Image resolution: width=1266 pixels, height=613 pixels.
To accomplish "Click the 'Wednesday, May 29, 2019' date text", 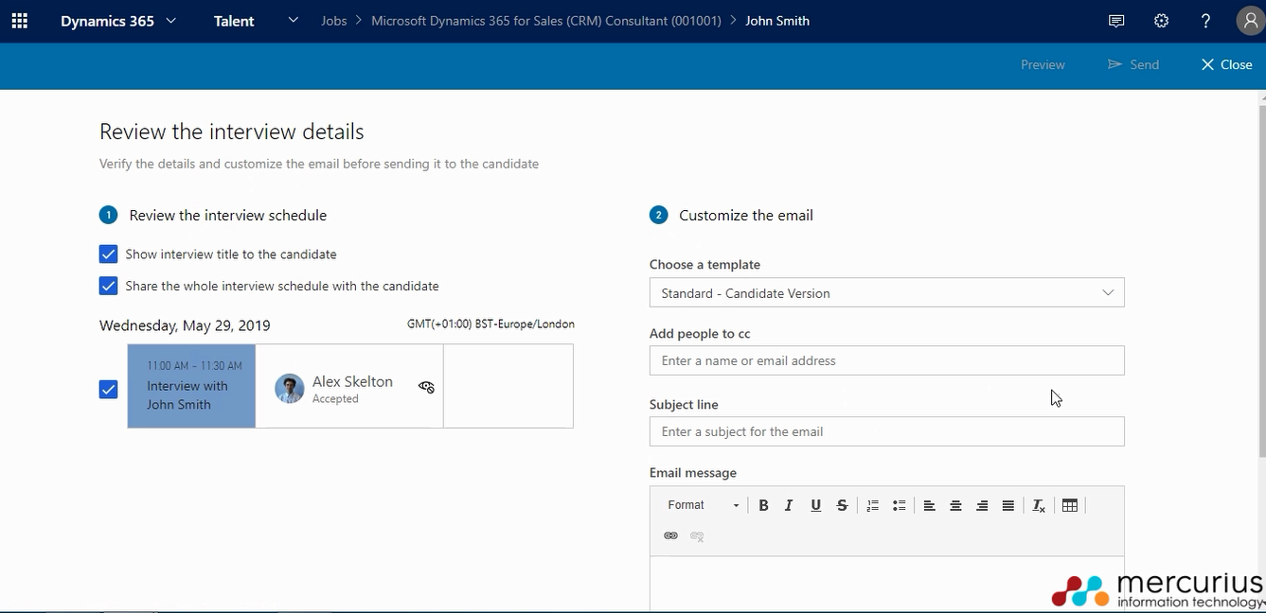I will coord(185,325).
